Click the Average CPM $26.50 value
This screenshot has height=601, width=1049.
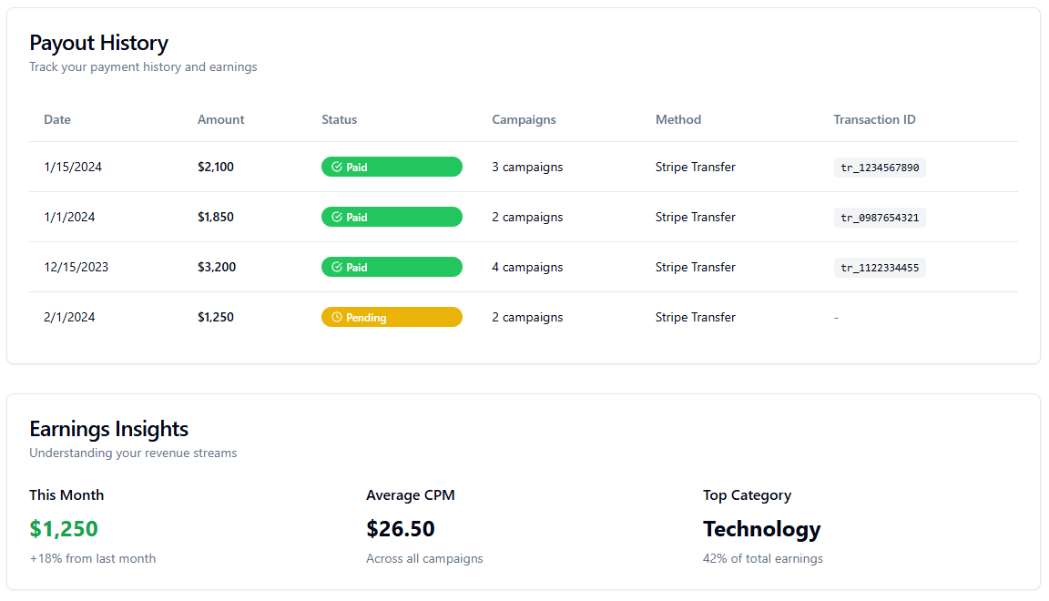tap(401, 529)
